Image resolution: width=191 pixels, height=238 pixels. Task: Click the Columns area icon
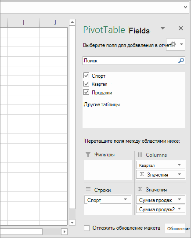coord(140,155)
